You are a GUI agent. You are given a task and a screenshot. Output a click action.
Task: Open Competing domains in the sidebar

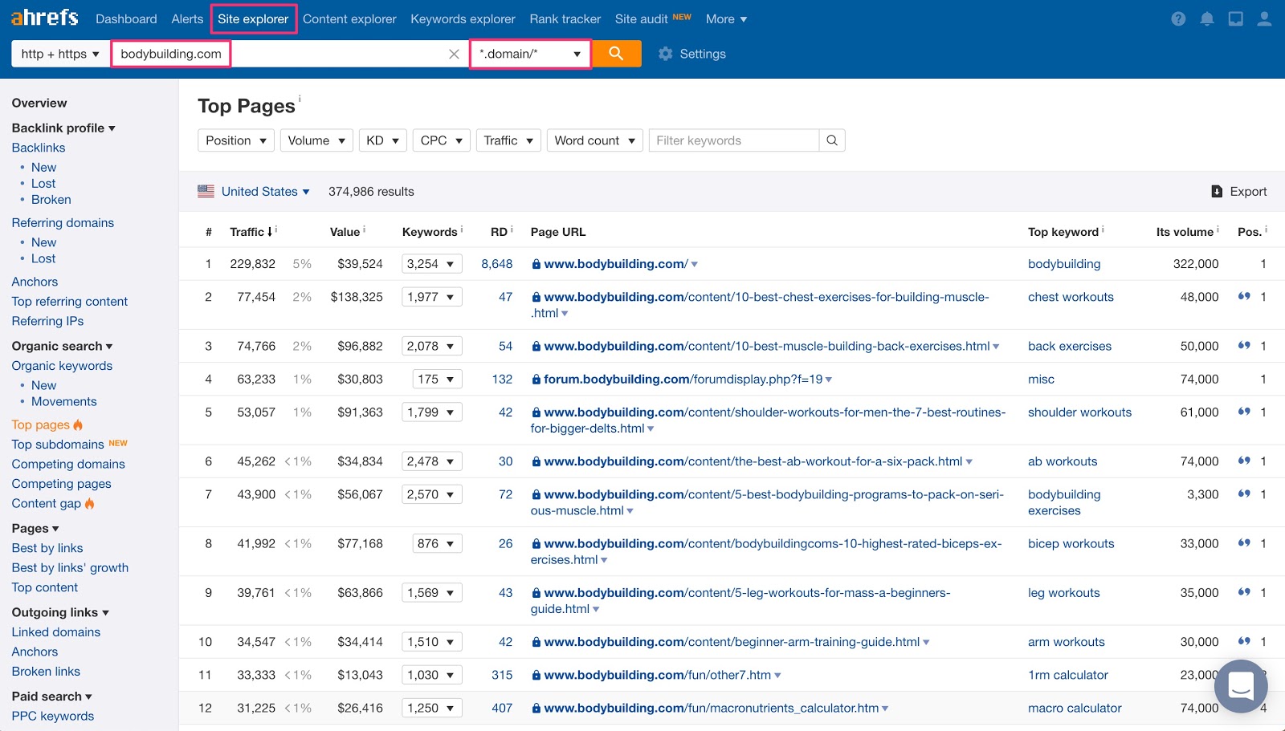(68, 464)
